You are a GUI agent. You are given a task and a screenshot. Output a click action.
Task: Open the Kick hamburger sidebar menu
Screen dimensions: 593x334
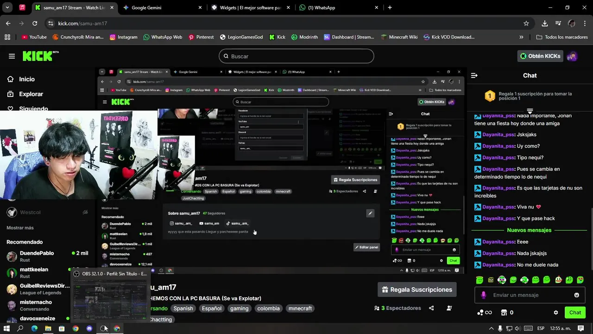[x=12, y=56]
